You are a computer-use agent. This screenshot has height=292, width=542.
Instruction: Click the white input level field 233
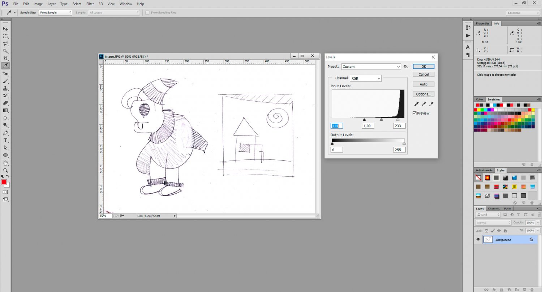pyautogui.click(x=399, y=126)
